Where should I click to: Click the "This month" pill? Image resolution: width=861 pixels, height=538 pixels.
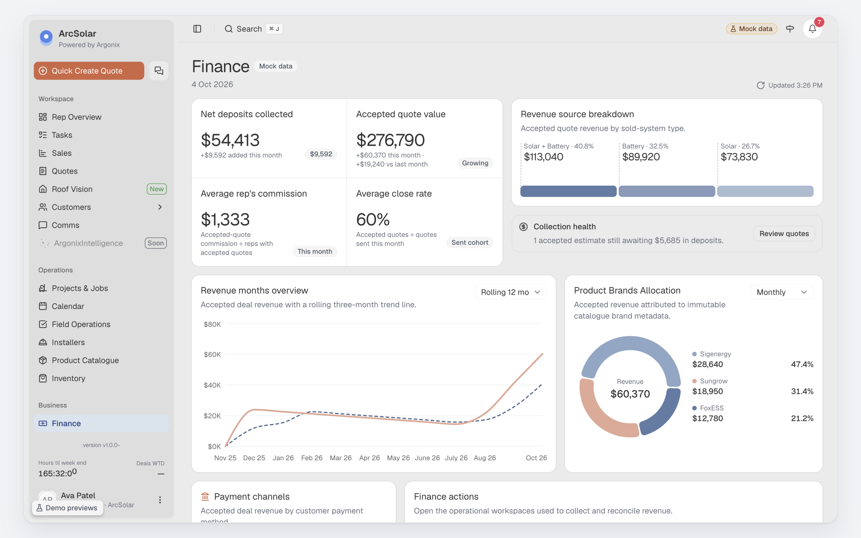(315, 252)
